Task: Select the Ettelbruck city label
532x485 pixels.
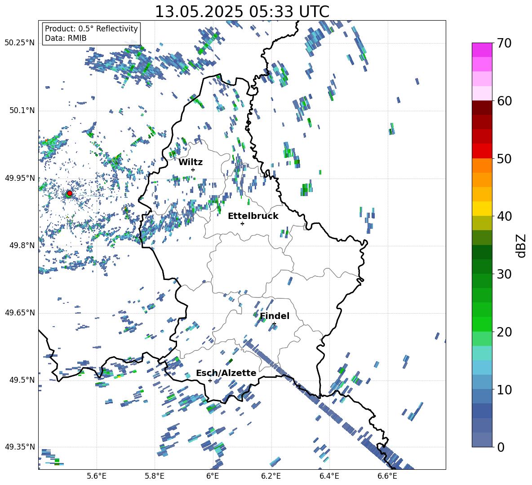Action: [253, 216]
